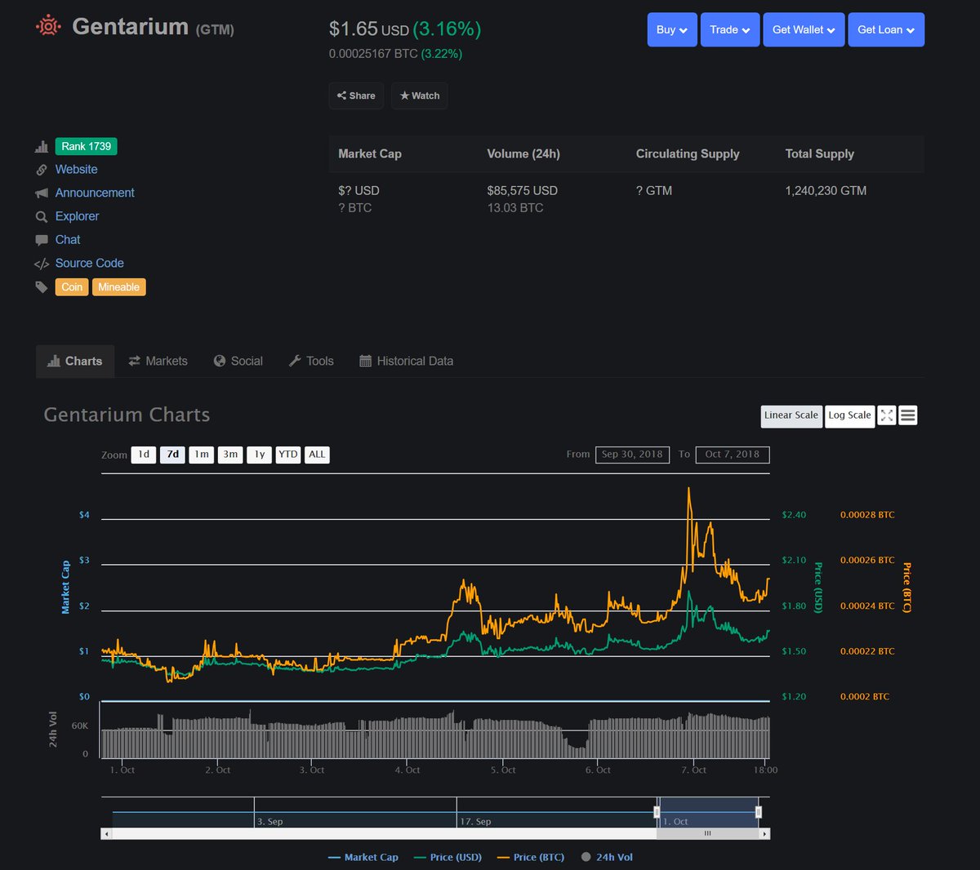Share this coin page
The width and height of the screenshot is (980, 870).
click(356, 95)
